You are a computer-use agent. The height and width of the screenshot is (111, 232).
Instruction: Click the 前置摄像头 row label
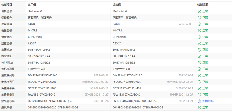(x=8, y=95)
